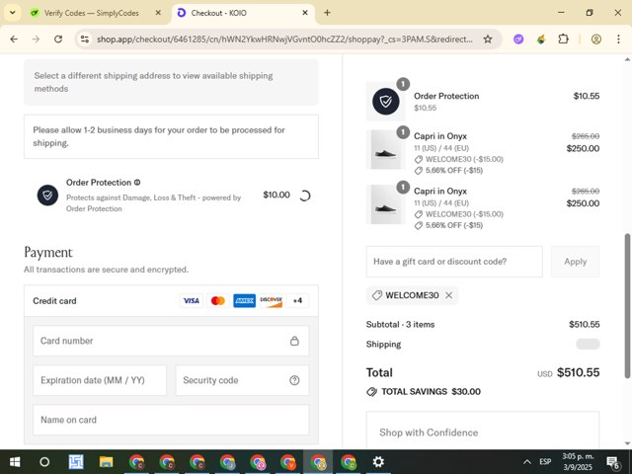This screenshot has height=474, width=632.
Task: Reload the checkout page
Action: [58, 39]
